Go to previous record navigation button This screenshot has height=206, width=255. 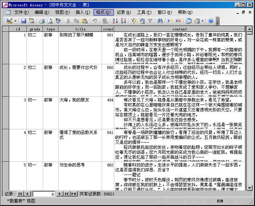pyautogui.click(x=27, y=194)
